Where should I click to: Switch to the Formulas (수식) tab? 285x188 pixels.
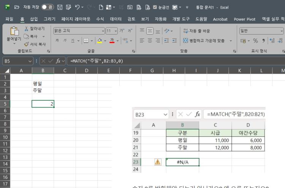point(100,19)
